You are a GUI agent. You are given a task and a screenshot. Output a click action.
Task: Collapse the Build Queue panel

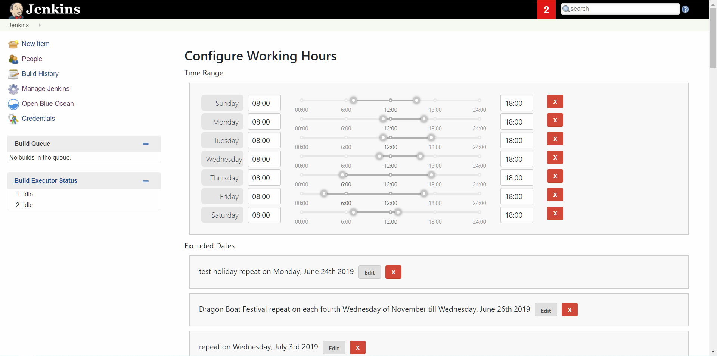tap(145, 144)
